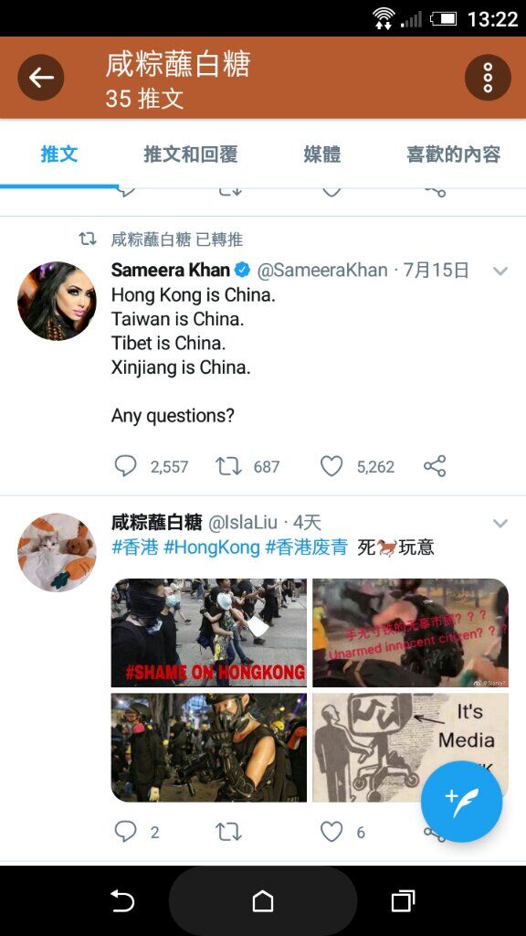Like Sameera Khan's tweet
Screen dimensions: 526x936
(x=331, y=466)
